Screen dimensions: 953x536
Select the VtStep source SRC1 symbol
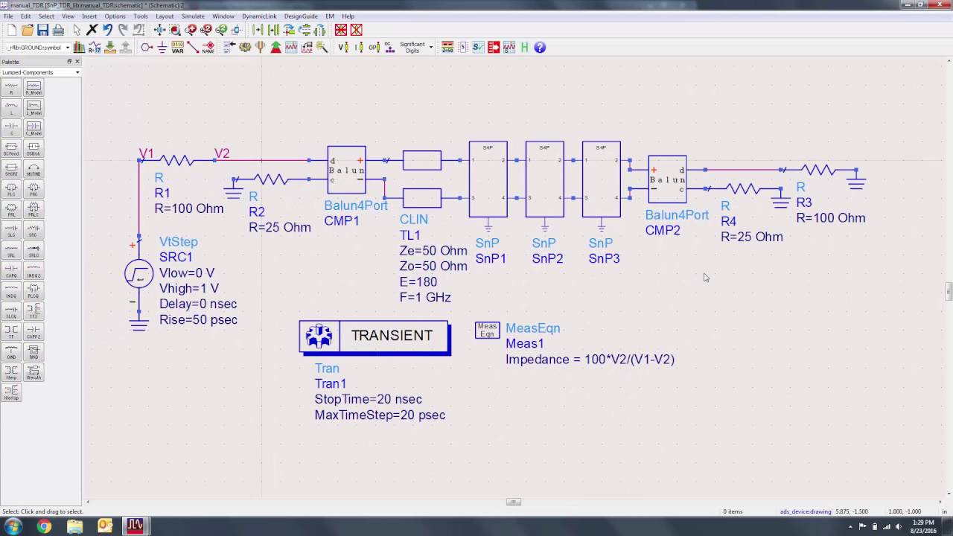coord(139,274)
